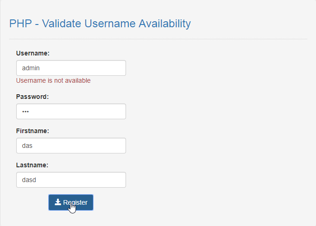Click the Username: label

pyautogui.click(x=32, y=53)
